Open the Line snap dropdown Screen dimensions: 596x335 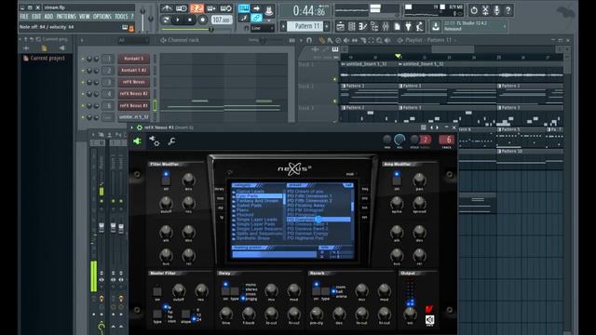[262, 28]
